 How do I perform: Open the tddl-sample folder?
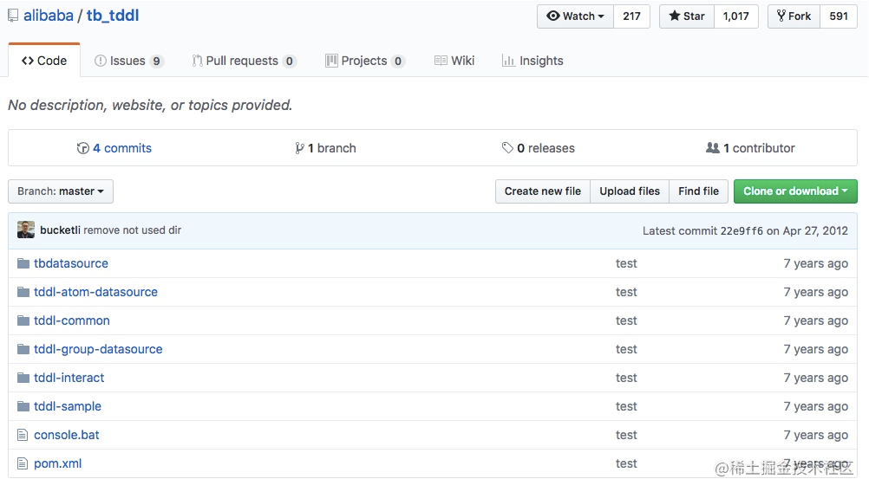(68, 406)
